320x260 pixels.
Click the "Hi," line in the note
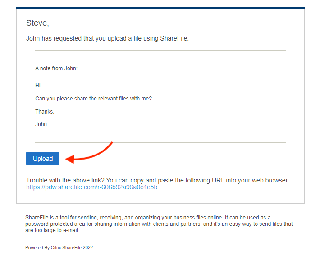[x=38, y=86]
